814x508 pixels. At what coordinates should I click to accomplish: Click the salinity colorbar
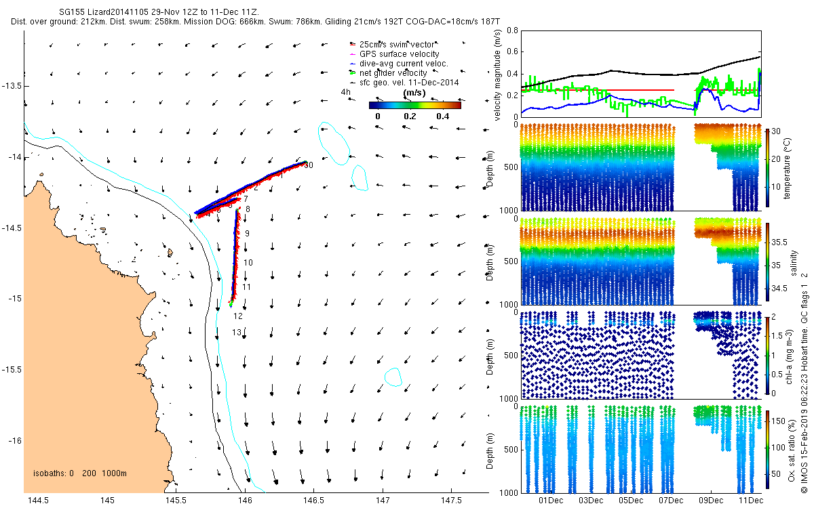[767, 261]
